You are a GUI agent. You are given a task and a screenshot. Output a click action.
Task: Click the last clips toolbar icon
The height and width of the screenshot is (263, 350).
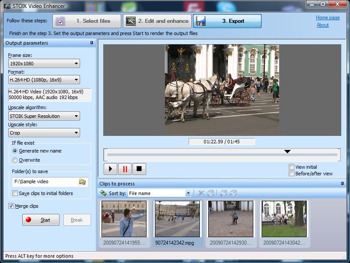233,193
